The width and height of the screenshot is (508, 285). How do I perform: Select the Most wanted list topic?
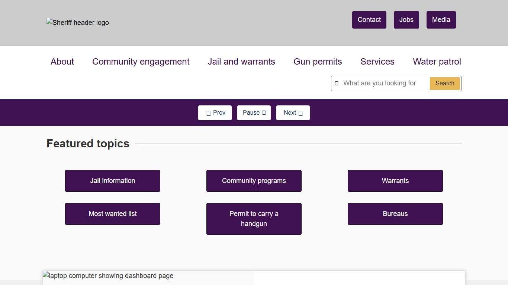point(113,214)
